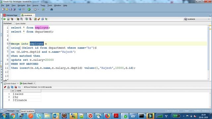Screen dimensions: 212x119
Task: Select the localolacle worksheet tab
Action: 28,15
